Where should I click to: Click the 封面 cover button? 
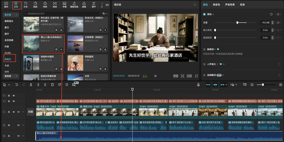coord(31,112)
